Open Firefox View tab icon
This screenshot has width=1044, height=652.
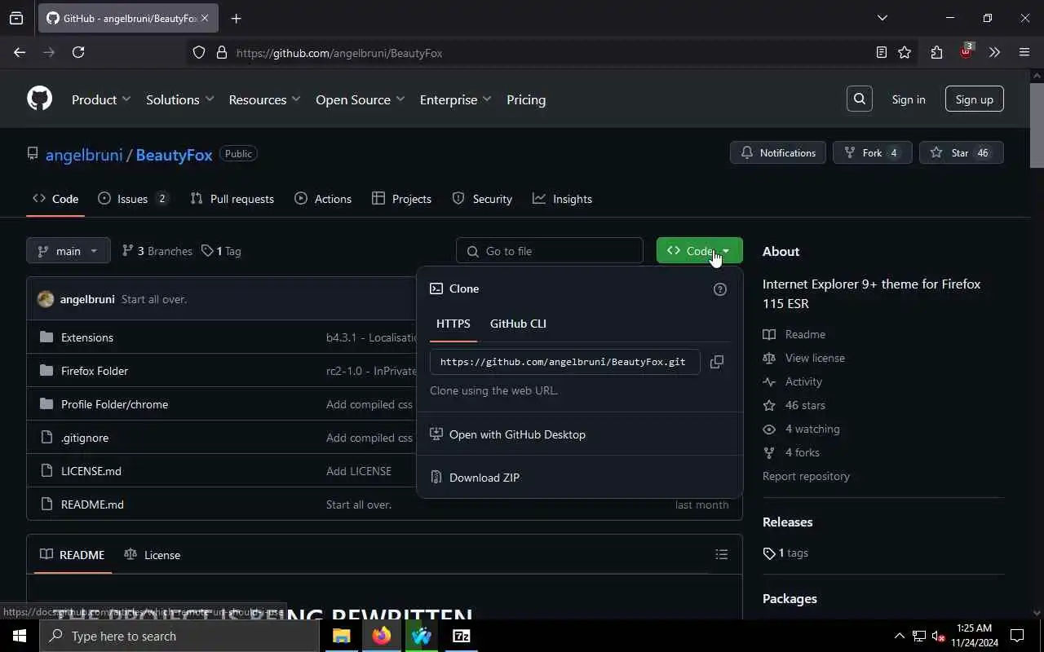(x=16, y=18)
